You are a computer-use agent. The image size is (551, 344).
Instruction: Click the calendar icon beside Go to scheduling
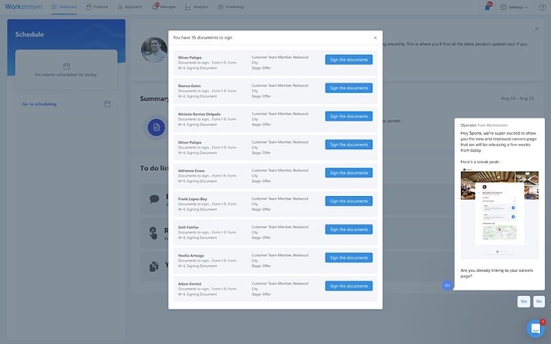[x=108, y=104]
